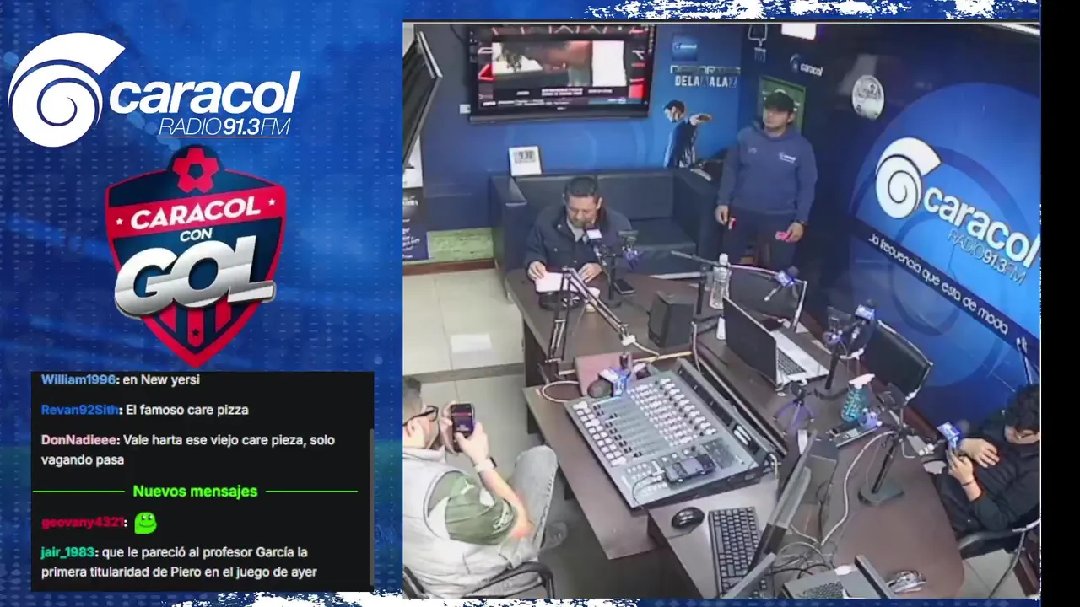Click the Caracol wall logo in studio video
Viewport: 1080px width, 607px height.
pos(955,211)
